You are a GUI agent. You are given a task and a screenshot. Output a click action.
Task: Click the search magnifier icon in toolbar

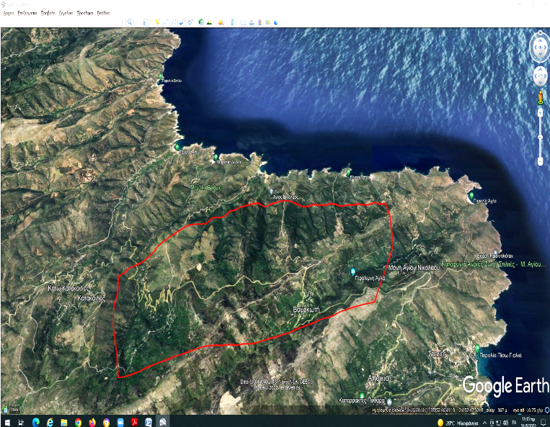pyautogui.click(x=130, y=22)
